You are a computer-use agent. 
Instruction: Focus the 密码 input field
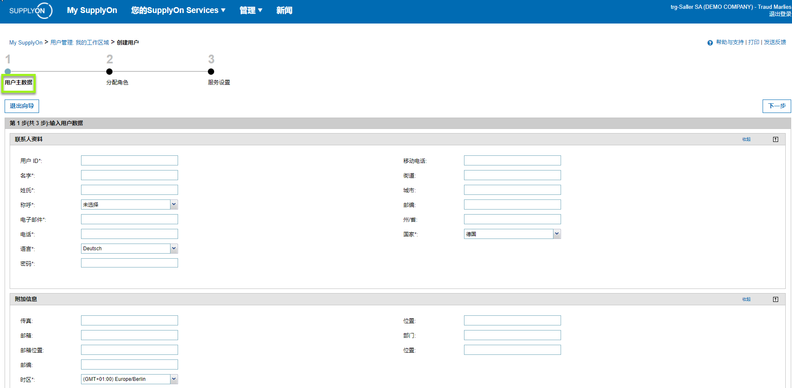pos(129,263)
